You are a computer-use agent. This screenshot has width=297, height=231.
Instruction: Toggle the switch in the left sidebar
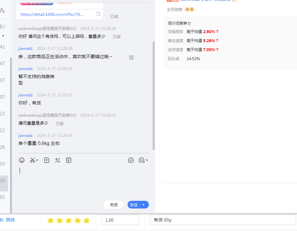pos(2,27)
